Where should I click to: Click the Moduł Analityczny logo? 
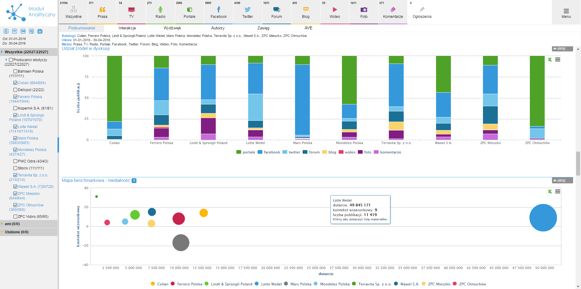click(x=31, y=12)
